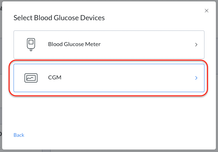Choose the Blood Glucose Meter option card
218x152 pixels.
click(x=109, y=45)
